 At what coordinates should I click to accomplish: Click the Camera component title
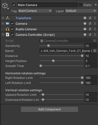pyautogui.click(x=21, y=24)
